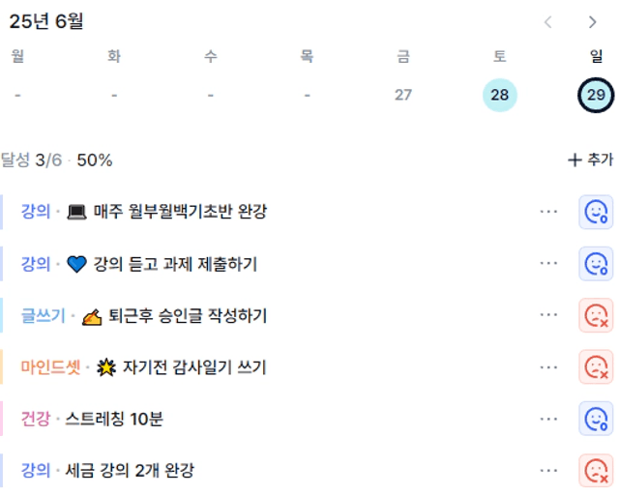Click the sad face icon for 세금 강의 2개 완강
619x495 pixels.
click(596, 471)
